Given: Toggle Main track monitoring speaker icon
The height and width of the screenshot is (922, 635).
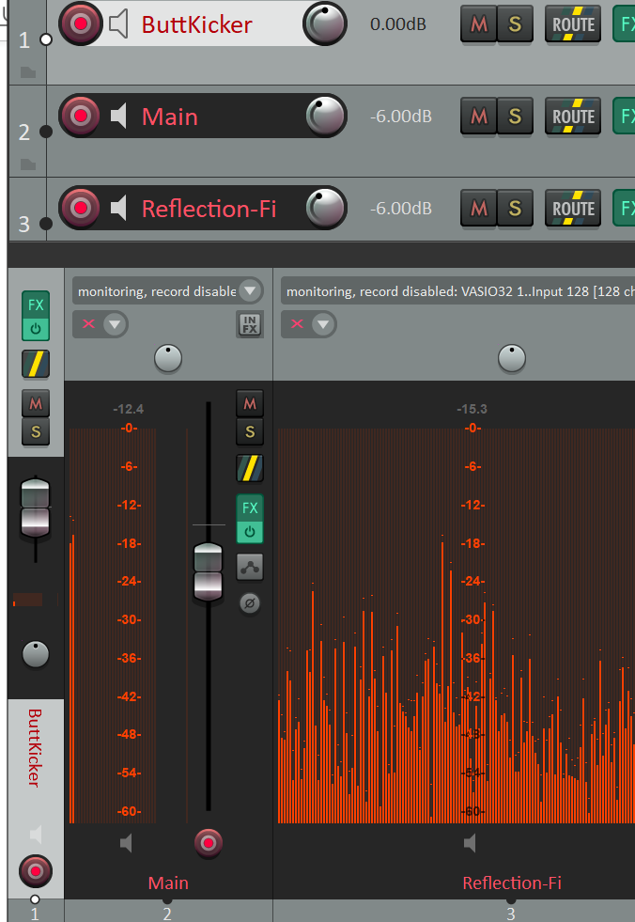Looking at the screenshot, I should pos(118,116).
